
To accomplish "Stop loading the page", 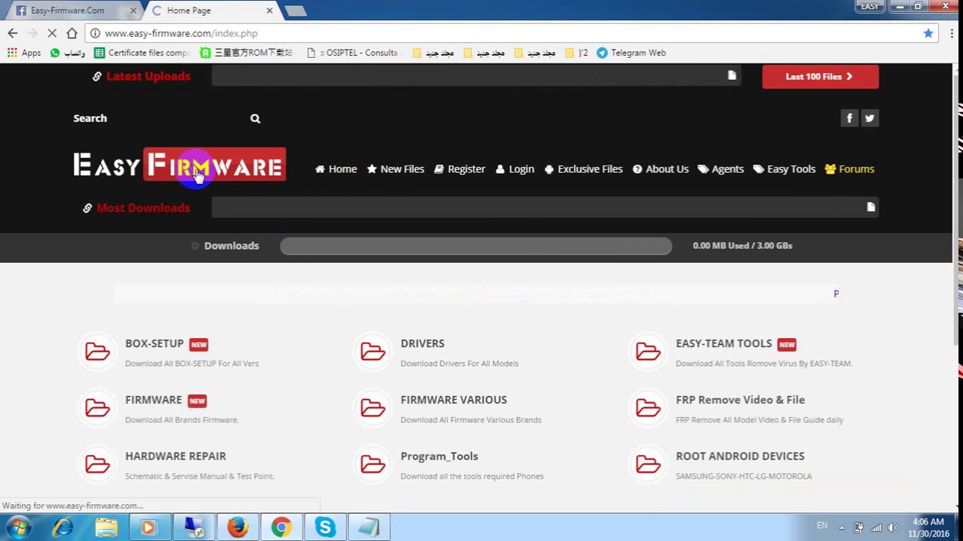I will pos(52,33).
